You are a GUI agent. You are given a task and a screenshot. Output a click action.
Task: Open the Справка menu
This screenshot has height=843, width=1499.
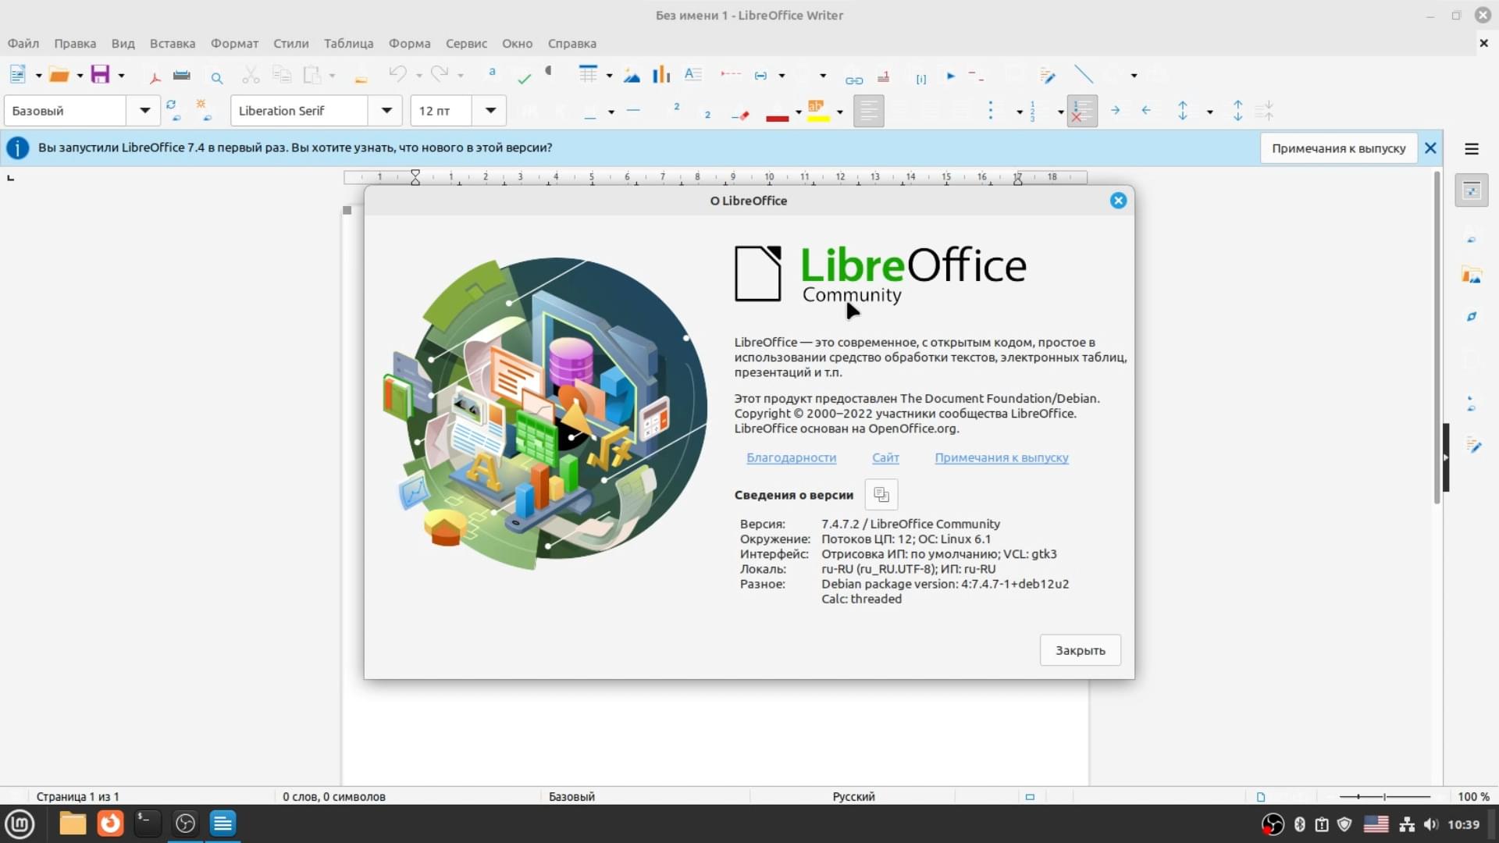pos(572,44)
